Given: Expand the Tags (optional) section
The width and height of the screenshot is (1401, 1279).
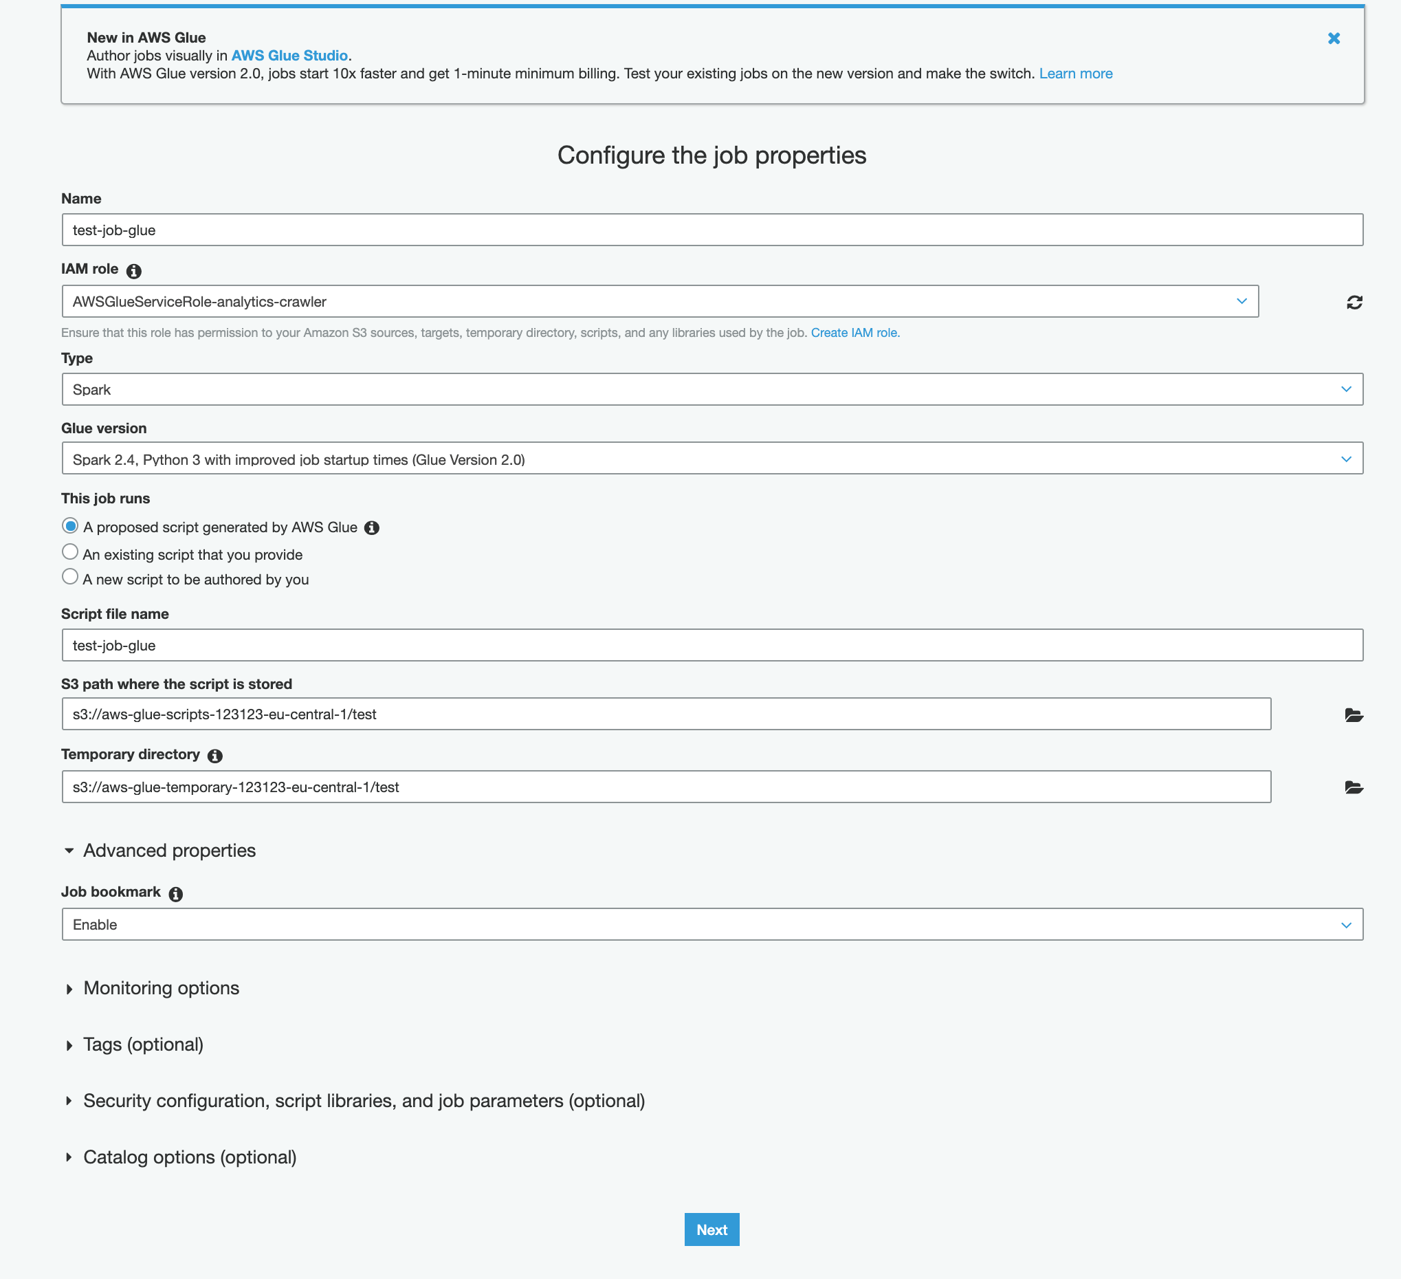Looking at the screenshot, I should point(142,1045).
